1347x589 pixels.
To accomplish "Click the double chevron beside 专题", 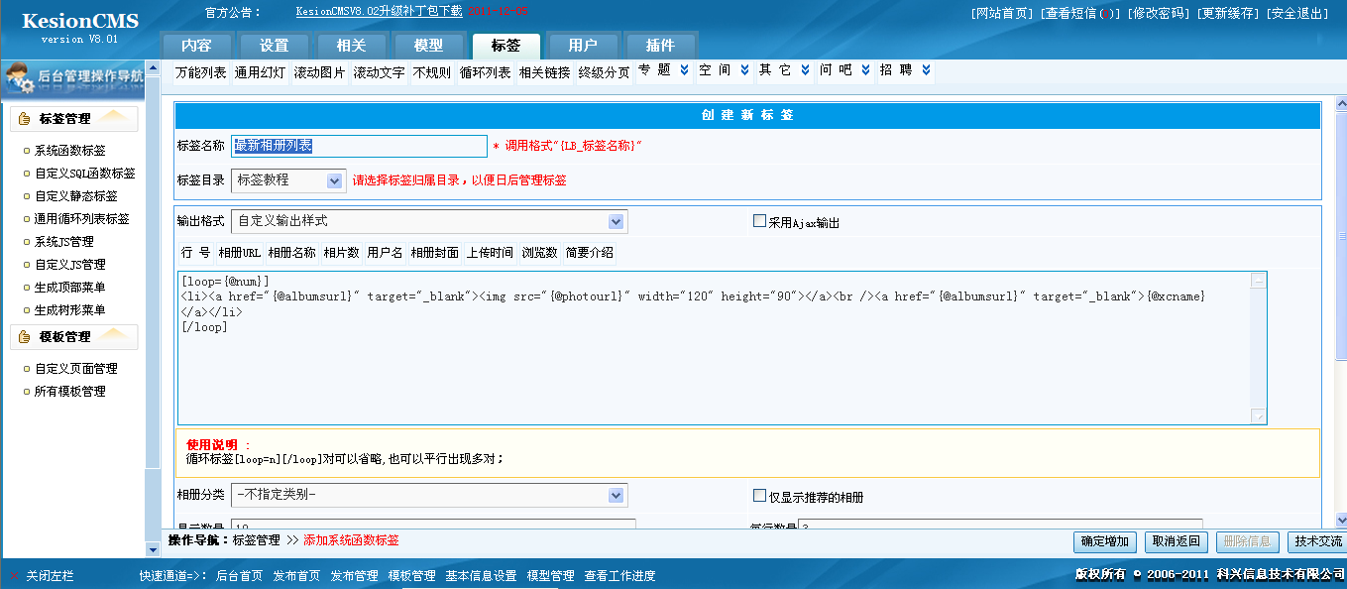I will tap(684, 70).
